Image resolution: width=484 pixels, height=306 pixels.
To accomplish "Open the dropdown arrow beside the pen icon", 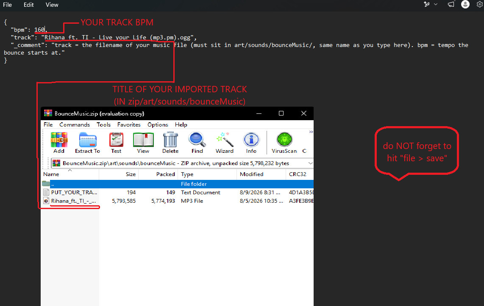I will click(x=436, y=4).
